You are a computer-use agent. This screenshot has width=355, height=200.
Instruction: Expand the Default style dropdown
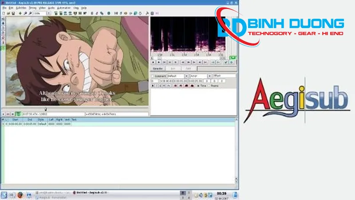coord(186,76)
